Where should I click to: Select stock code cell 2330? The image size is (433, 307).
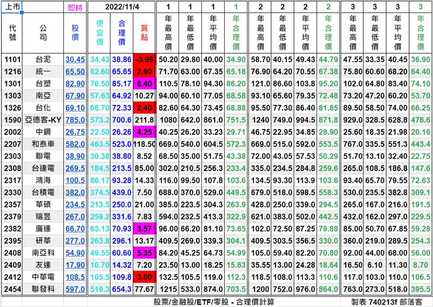(x=12, y=193)
